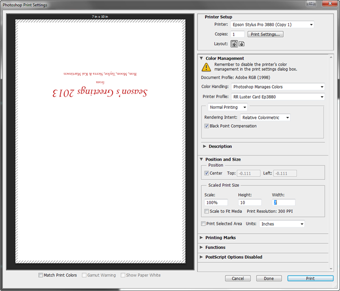Click Print Resolution: 300 PPI text
Viewport: 340px width, 291px height.
[269, 211]
